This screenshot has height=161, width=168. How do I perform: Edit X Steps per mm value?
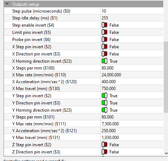pyautogui.click(x=132, y=68)
